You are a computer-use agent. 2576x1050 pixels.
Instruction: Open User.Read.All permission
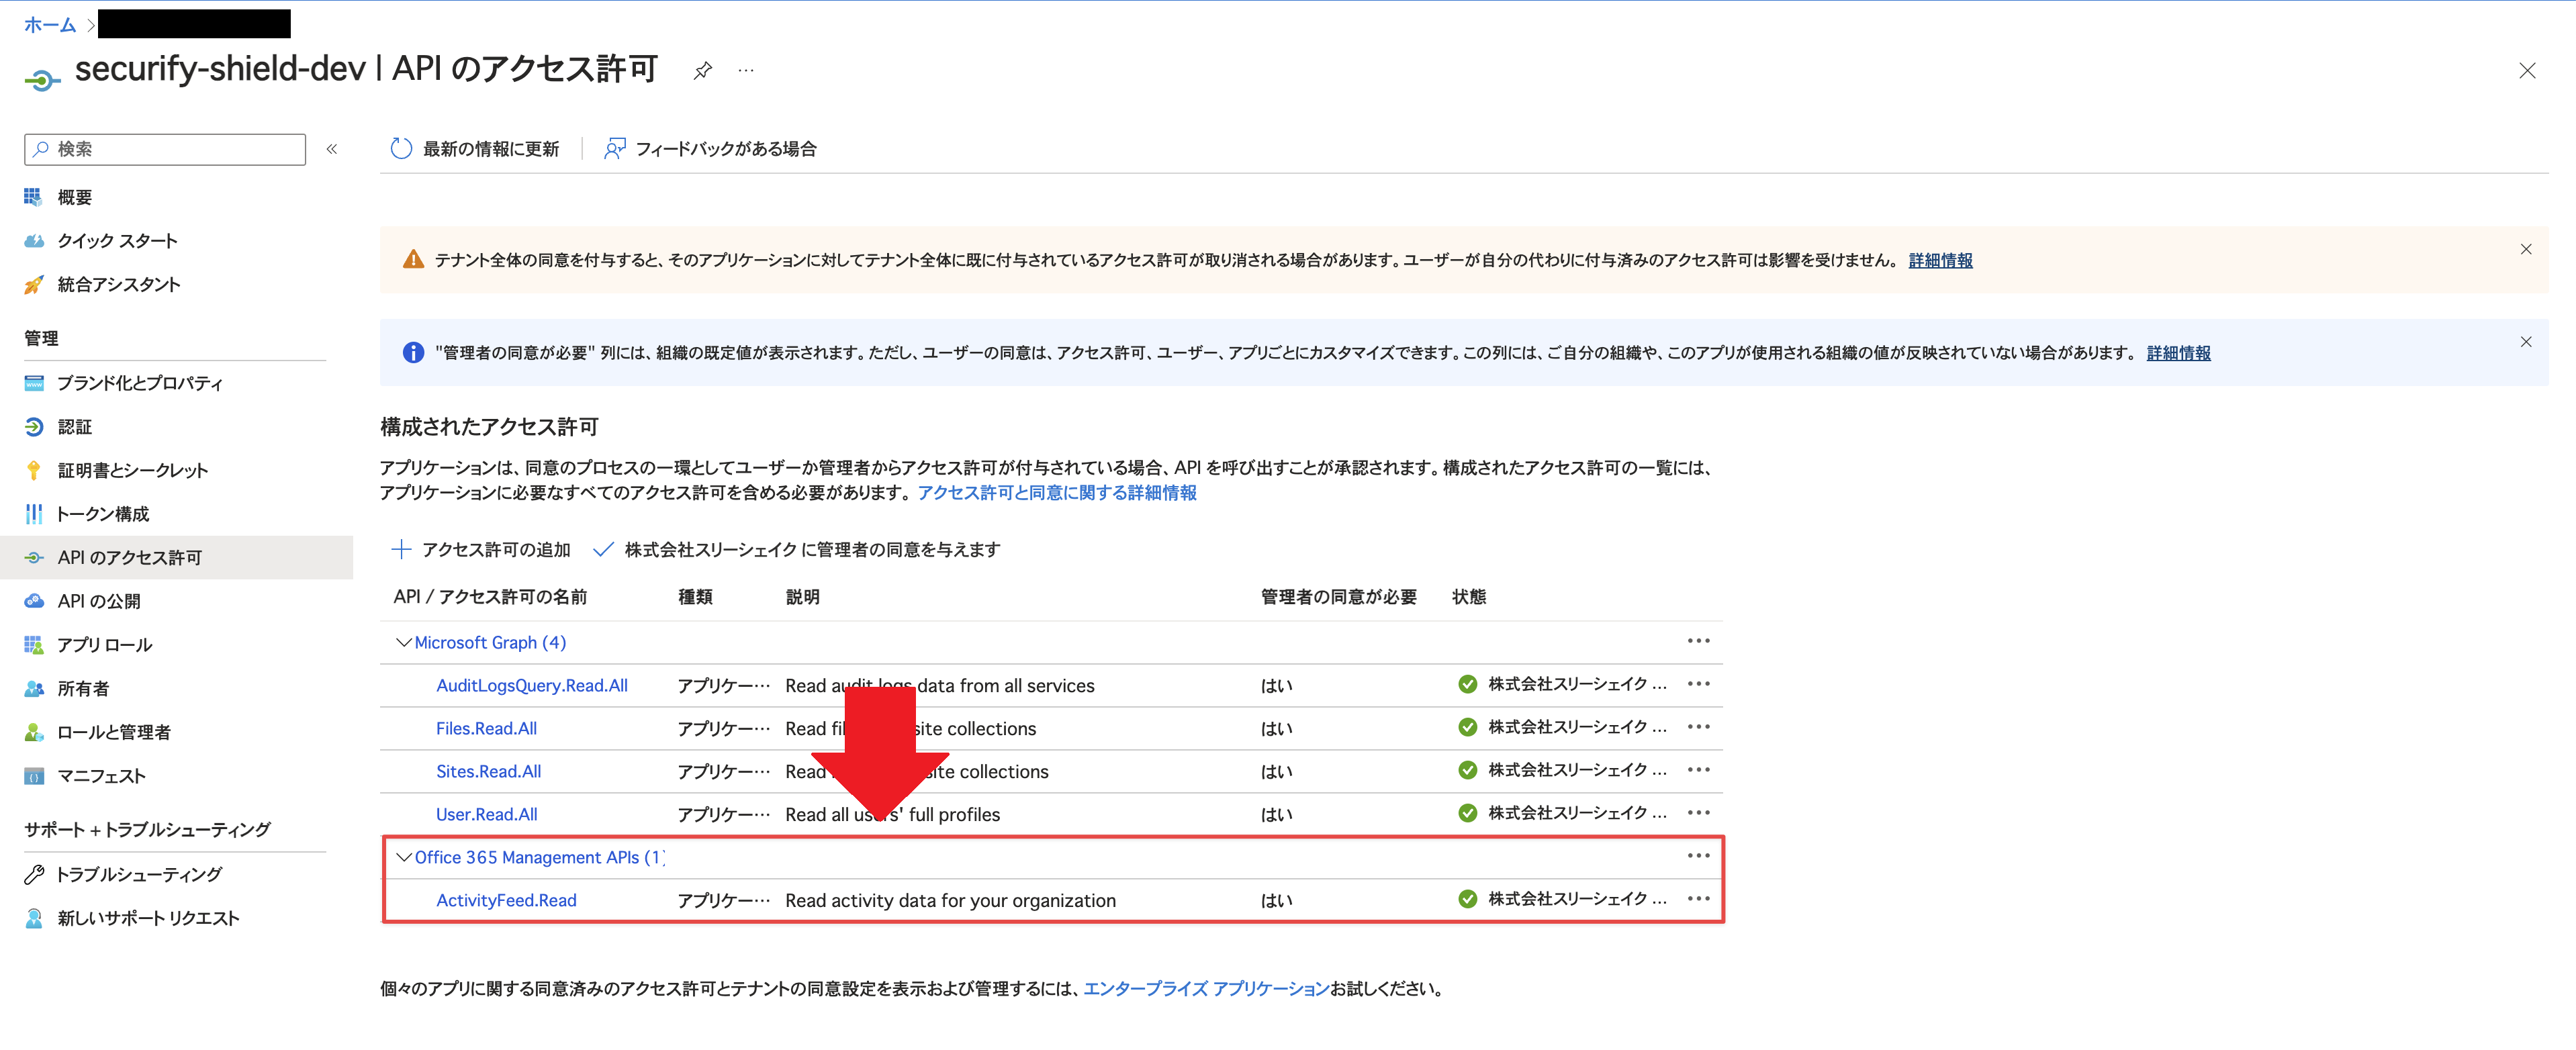(x=486, y=815)
